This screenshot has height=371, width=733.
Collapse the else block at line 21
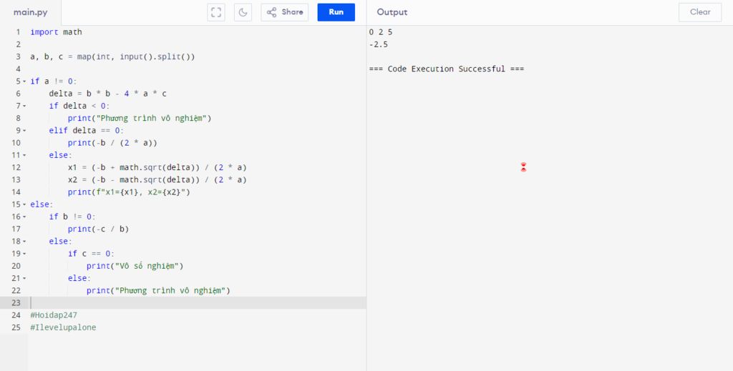tap(24, 278)
